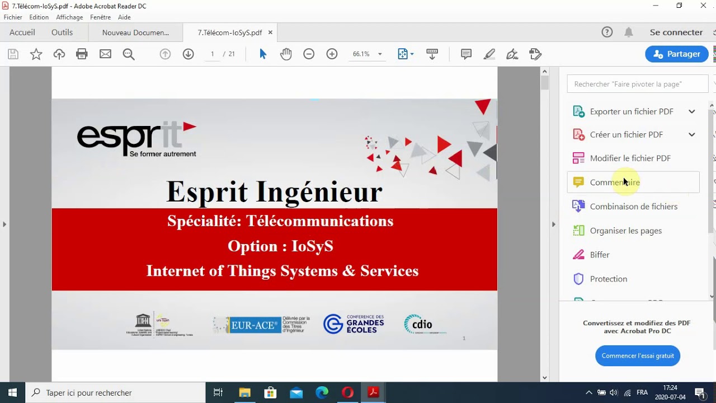Click the Windows Start button
This screenshot has height=403, width=716.
12,393
